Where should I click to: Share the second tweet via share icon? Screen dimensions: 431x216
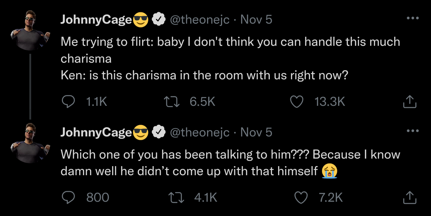click(410, 197)
